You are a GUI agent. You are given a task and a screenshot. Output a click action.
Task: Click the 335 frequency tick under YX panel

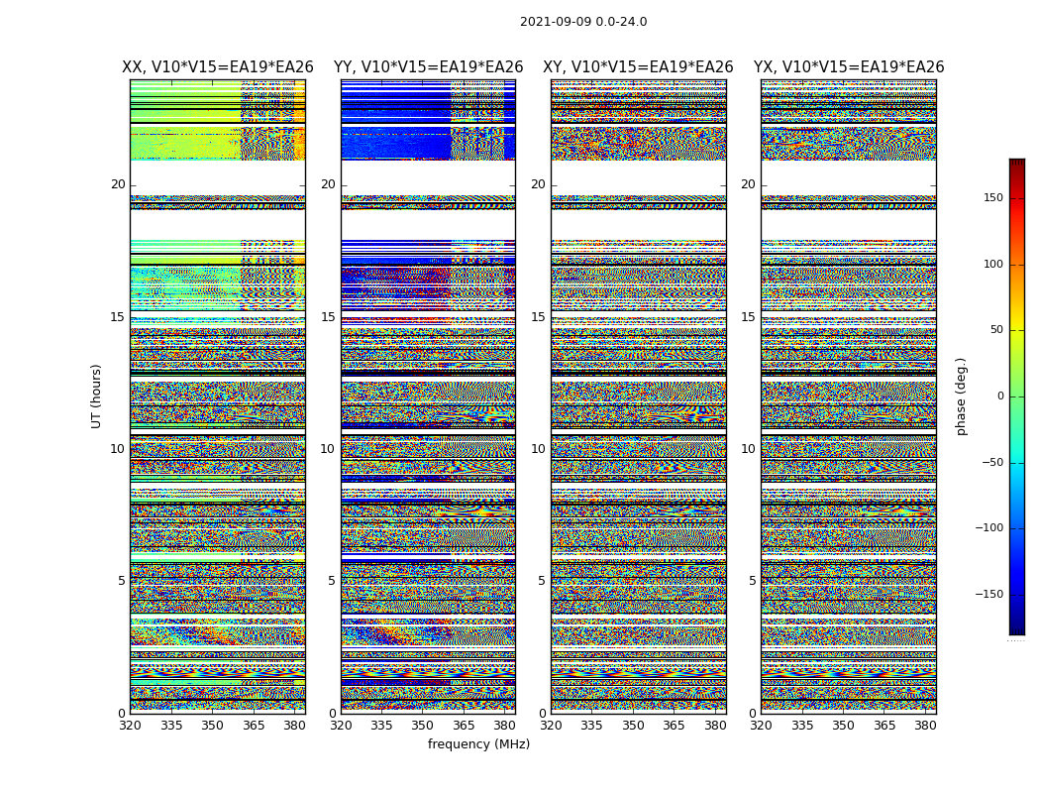(802, 726)
